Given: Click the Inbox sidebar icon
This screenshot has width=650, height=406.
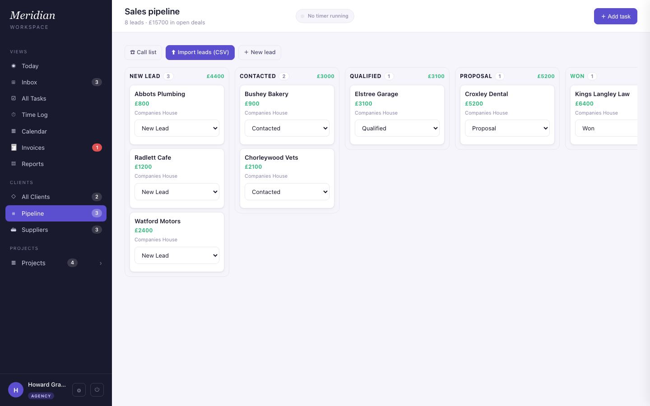Looking at the screenshot, I should pos(14,82).
